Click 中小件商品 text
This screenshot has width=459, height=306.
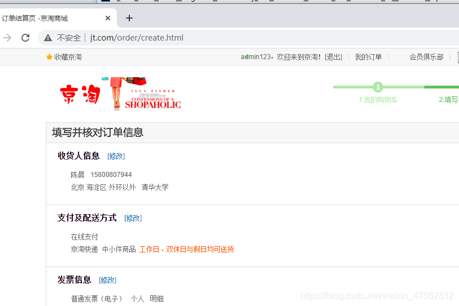tap(119, 249)
